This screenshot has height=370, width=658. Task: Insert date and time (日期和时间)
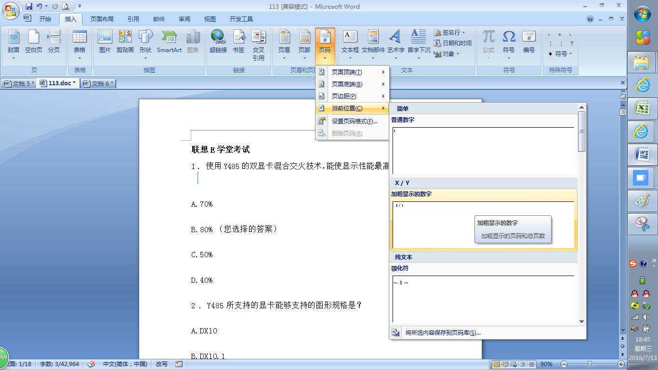[x=452, y=43]
